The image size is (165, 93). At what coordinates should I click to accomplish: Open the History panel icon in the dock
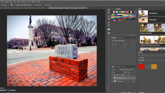109,10
